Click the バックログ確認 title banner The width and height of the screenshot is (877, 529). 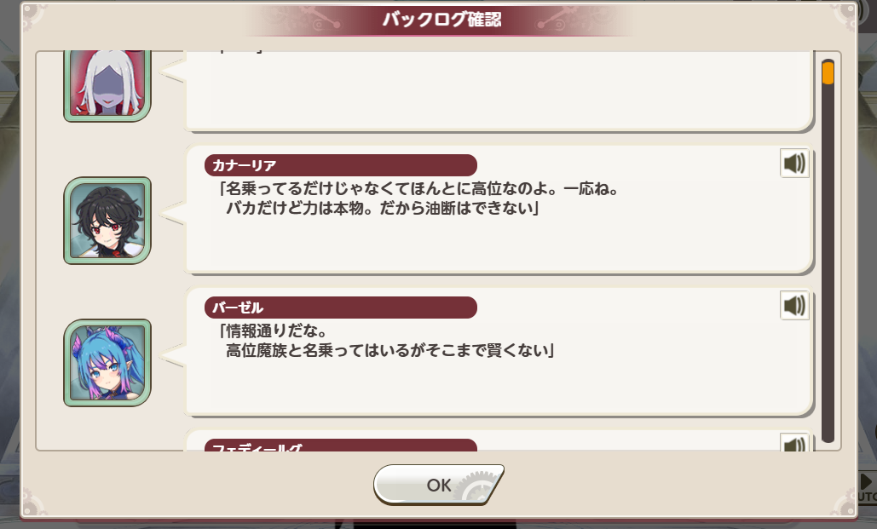441,20
